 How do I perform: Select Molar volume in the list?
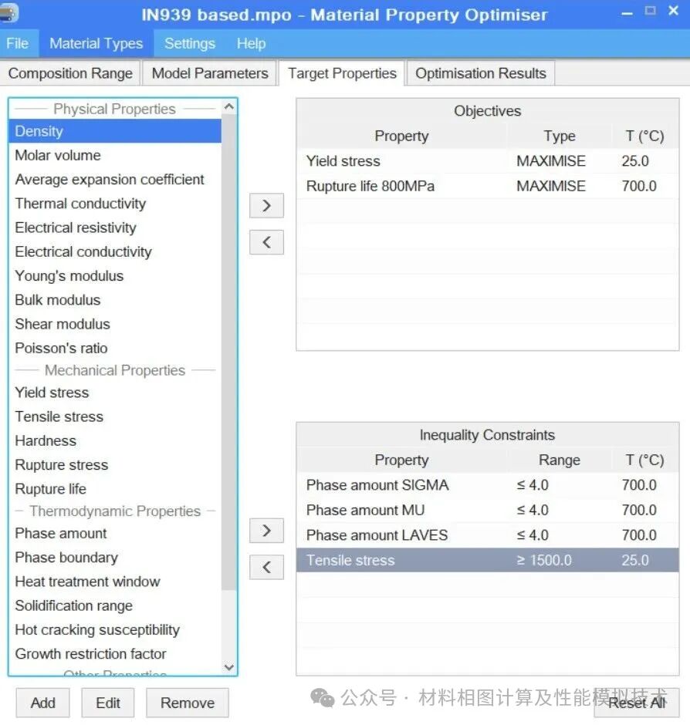(115, 155)
